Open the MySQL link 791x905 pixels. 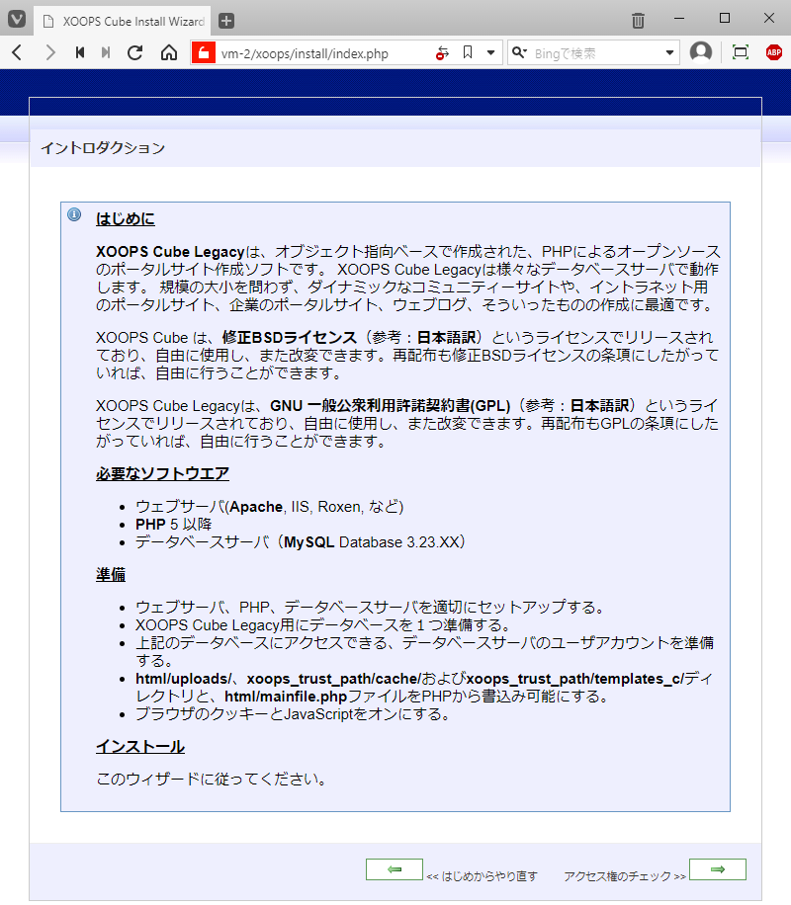(x=309, y=542)
